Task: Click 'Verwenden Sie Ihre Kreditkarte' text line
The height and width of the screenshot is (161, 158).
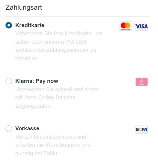Action: tap(54, 33)
